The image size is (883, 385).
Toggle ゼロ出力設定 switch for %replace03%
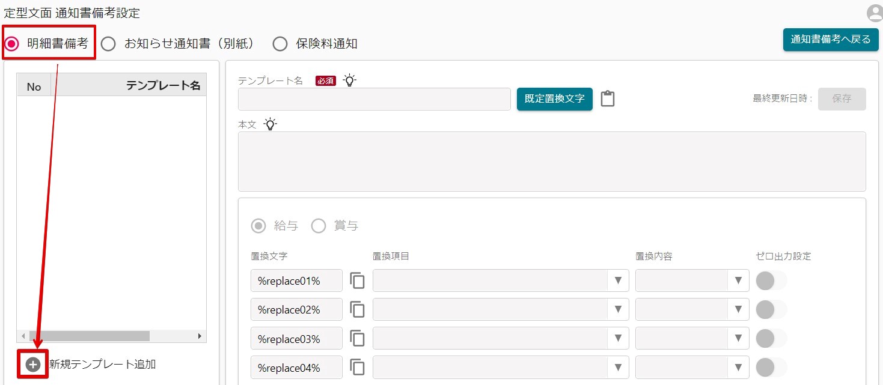coord(771,338)
